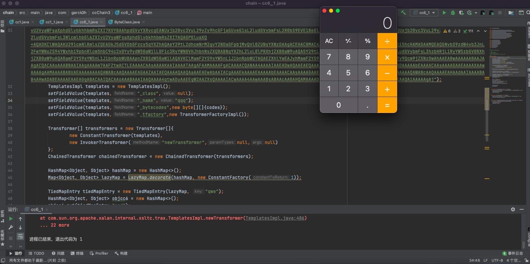Launch the profiler run icon in the toolbar
Image resolution: width=530 pixels, height=264 pixels.
pos(470,13)
